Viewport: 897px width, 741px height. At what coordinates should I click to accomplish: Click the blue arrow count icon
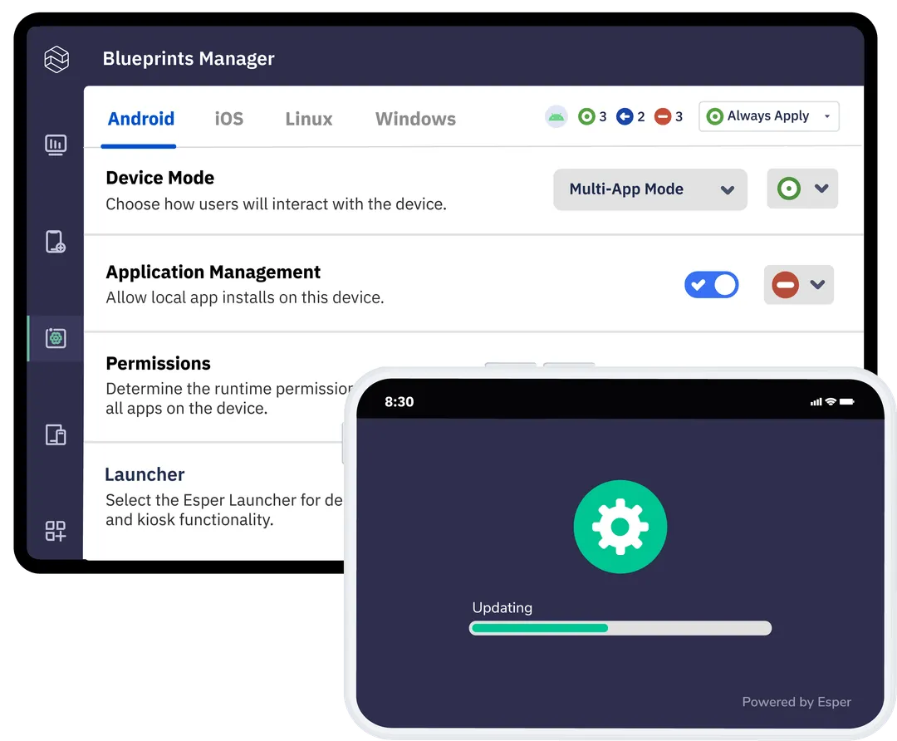pyautogui.click(x=625, y=117)
